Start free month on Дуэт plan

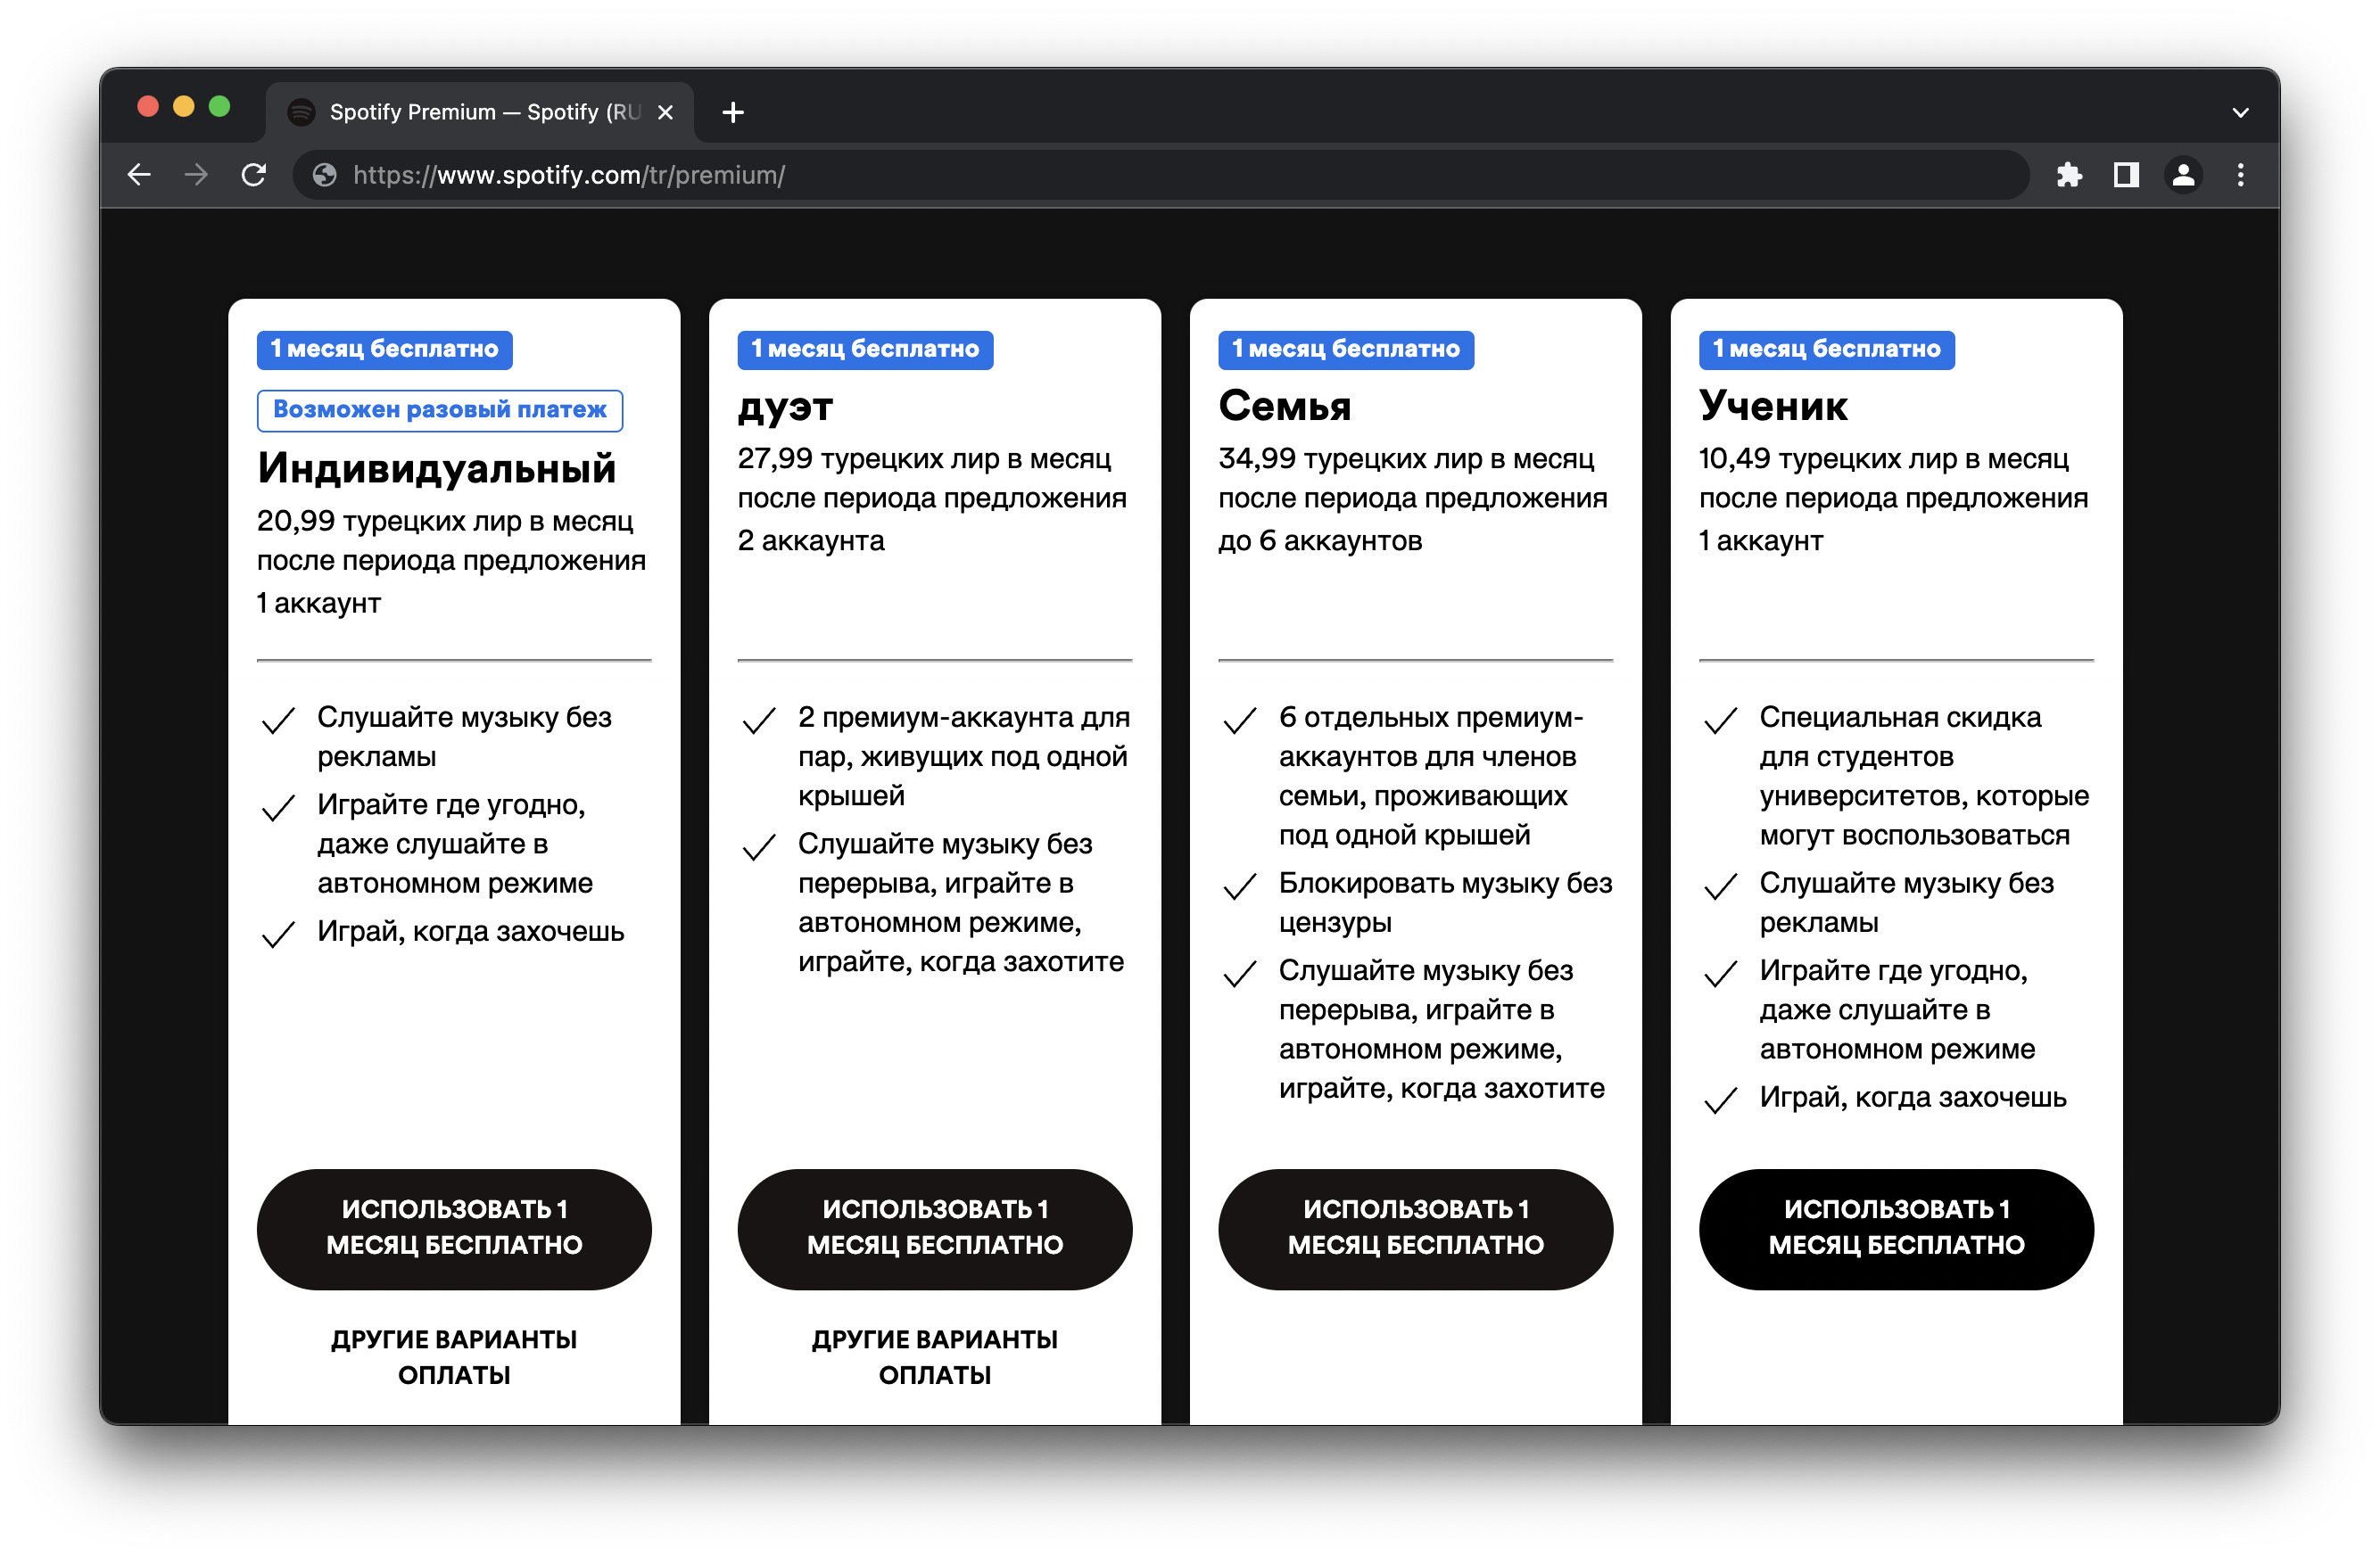[x=934, y=1228]
